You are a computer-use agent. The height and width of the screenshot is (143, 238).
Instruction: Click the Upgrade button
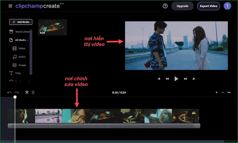[x=183, y=6]
